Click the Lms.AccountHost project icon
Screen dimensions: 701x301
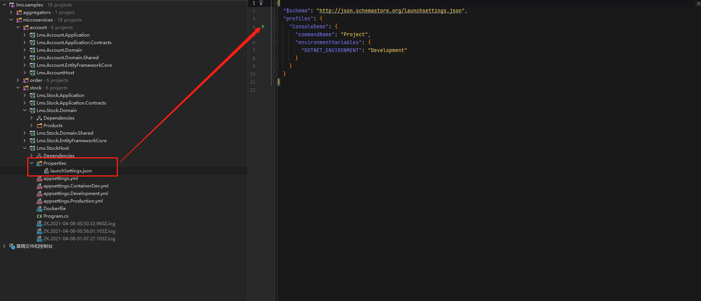[x=33, y=73]
